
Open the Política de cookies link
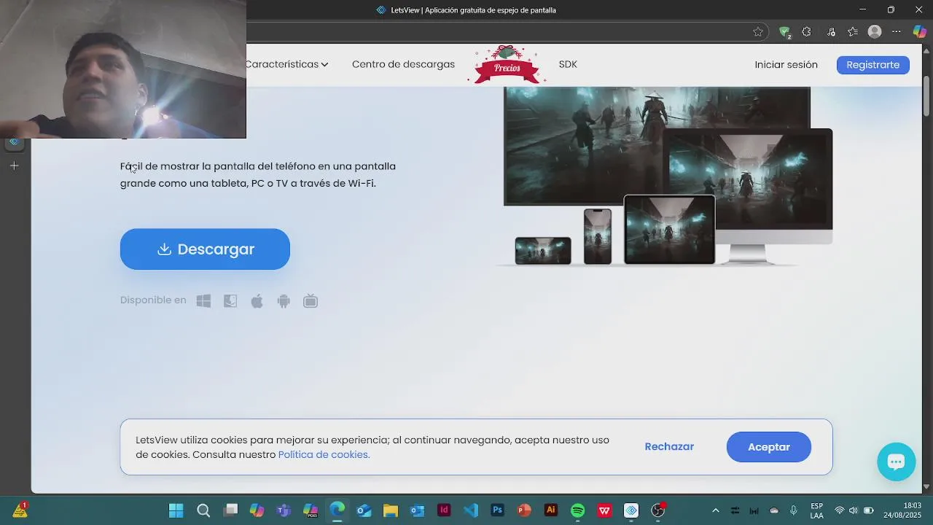tap(324, 454)
